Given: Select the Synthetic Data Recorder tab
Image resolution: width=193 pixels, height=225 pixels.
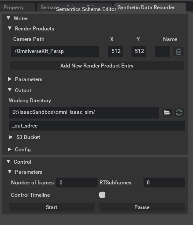Looking at the screenshot, I should [150, 7].
